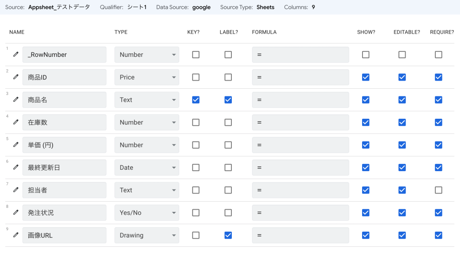Open edit pencil for 商品ID column
Viewport: 460px width, 254px height.
(16, 77)
